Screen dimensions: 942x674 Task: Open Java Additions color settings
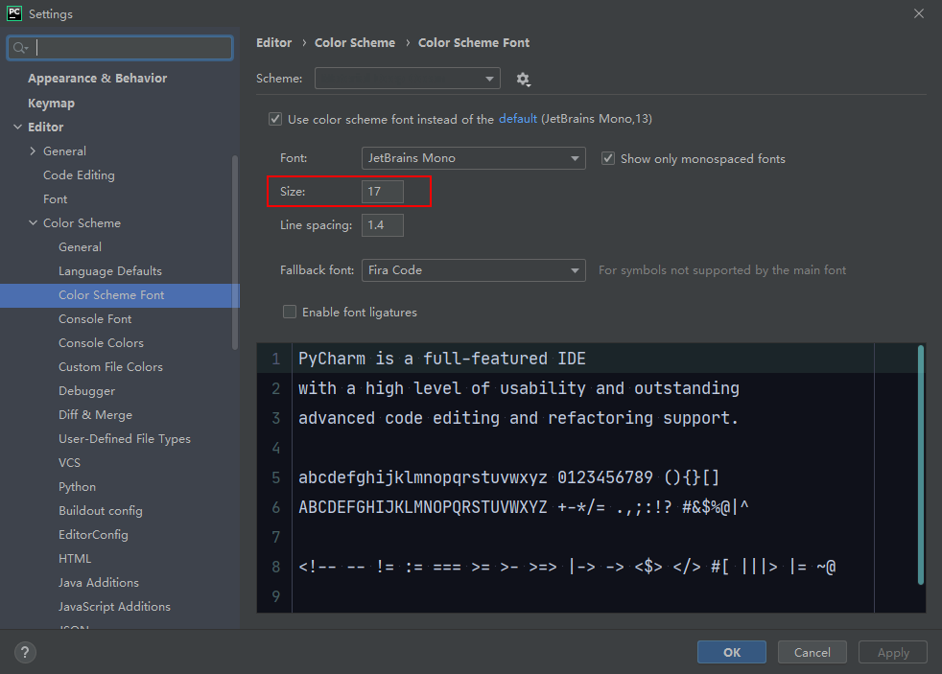tap(99, 583)
